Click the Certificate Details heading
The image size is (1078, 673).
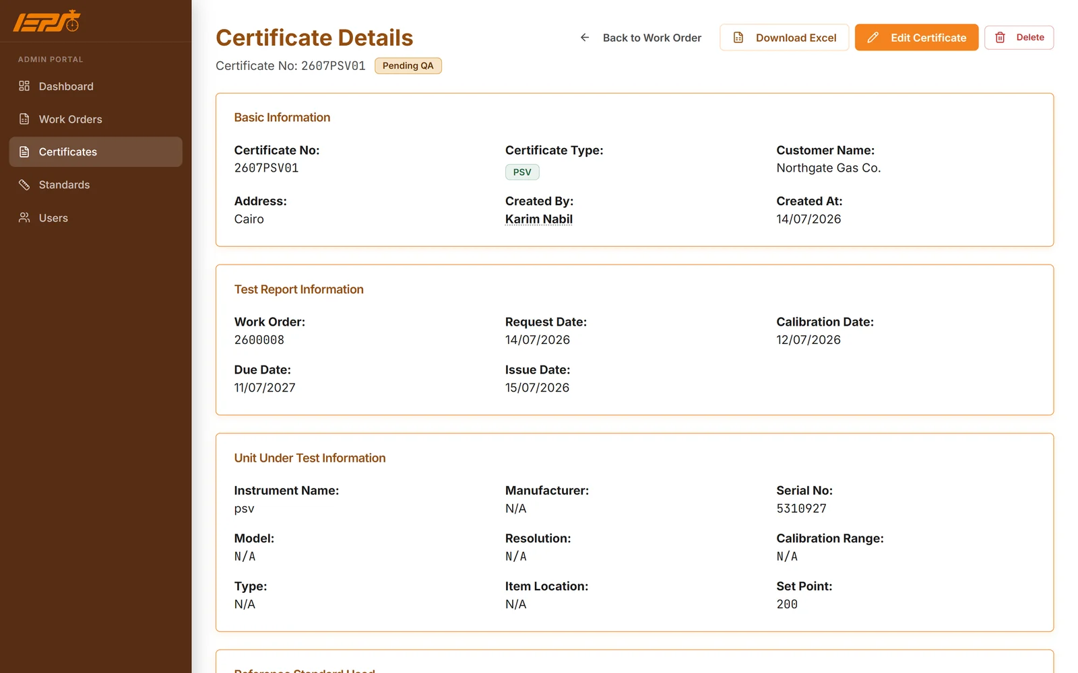315,38
